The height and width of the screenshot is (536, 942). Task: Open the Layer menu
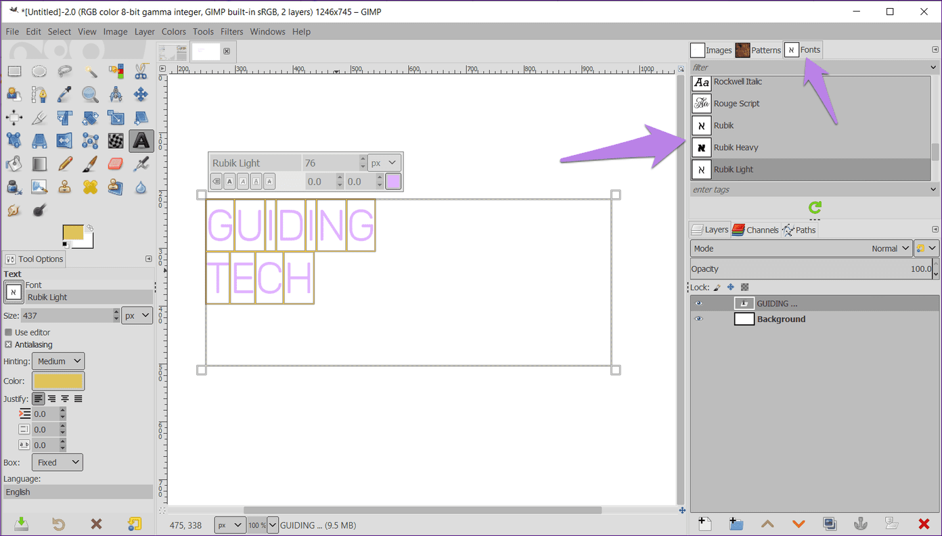point(144,32)
